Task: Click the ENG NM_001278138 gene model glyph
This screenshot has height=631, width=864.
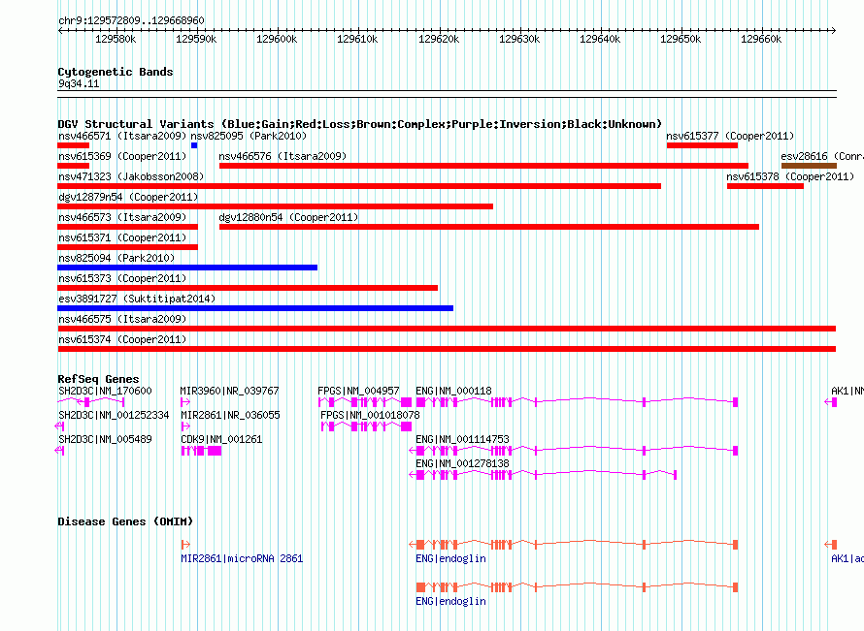Action: (543, 475)
